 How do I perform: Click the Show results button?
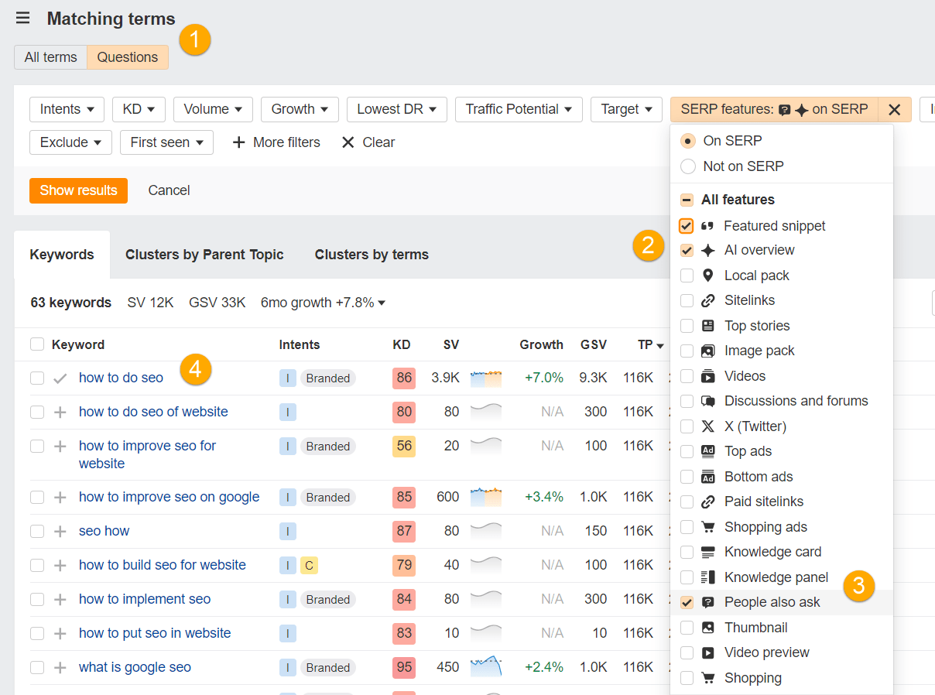[x=78, y=190]
